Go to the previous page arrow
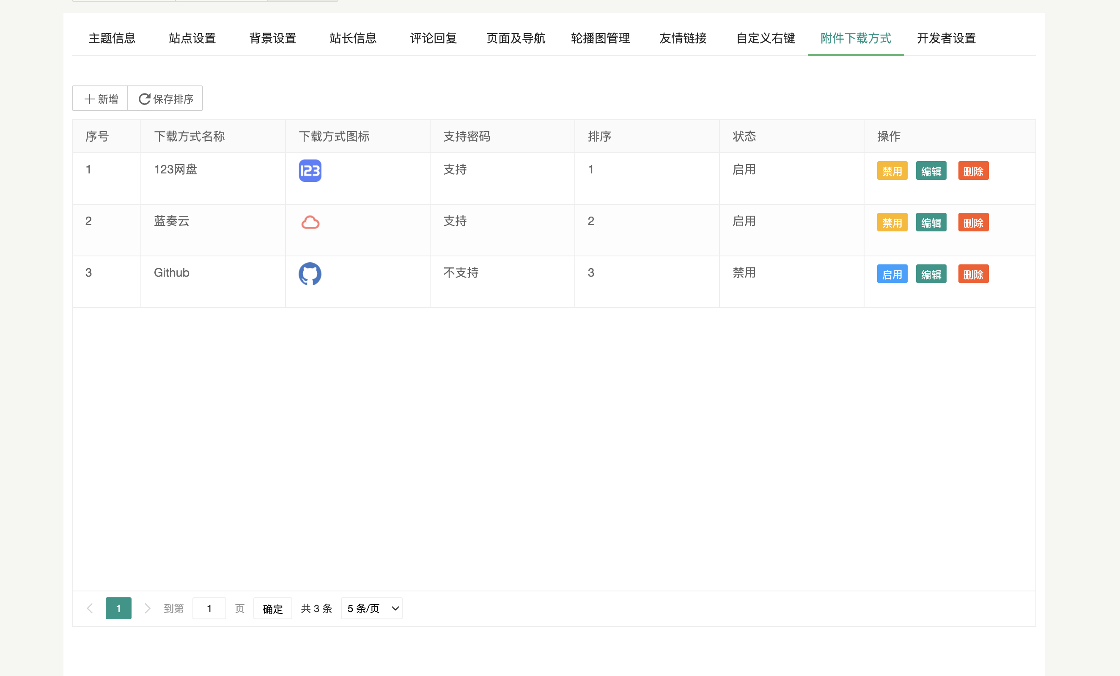This screenshot has height=676, width=1120. click(x=90, y=608)
